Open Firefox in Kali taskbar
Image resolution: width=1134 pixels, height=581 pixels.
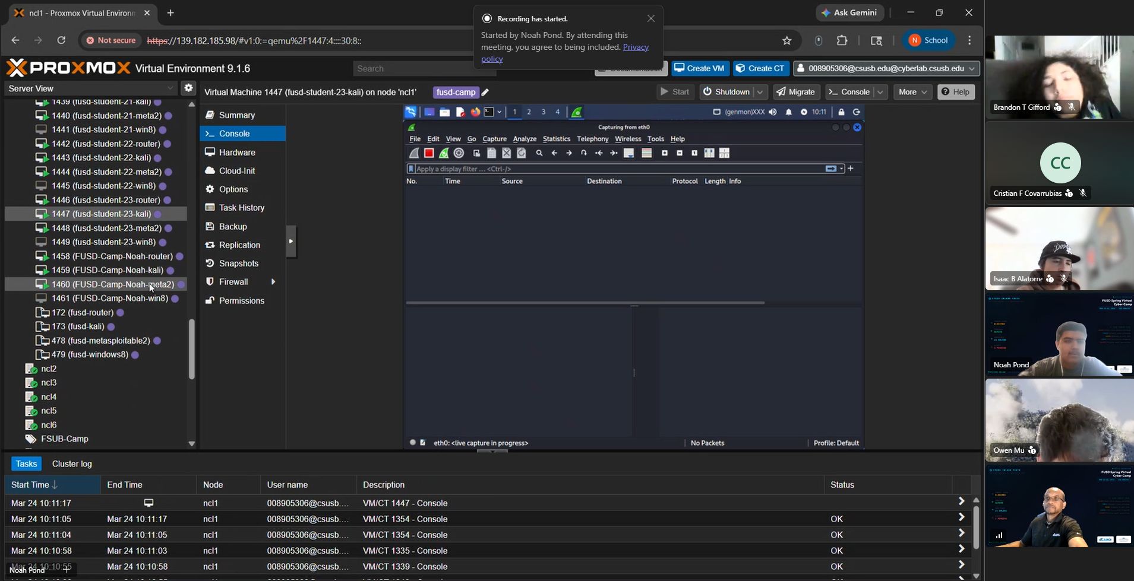[x=475, y=112]
